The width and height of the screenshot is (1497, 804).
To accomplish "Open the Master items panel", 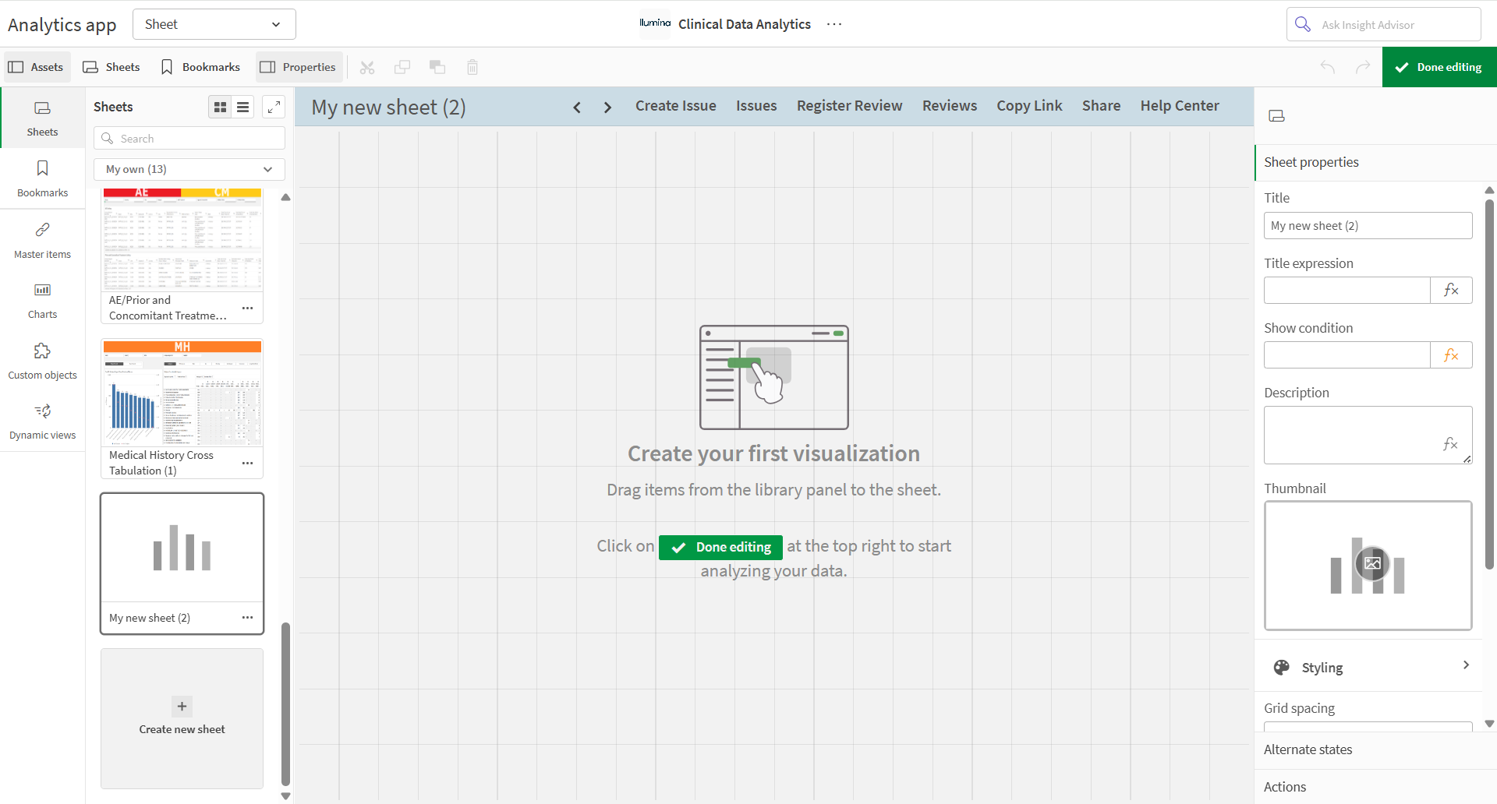I will click(x=42, y=240).
